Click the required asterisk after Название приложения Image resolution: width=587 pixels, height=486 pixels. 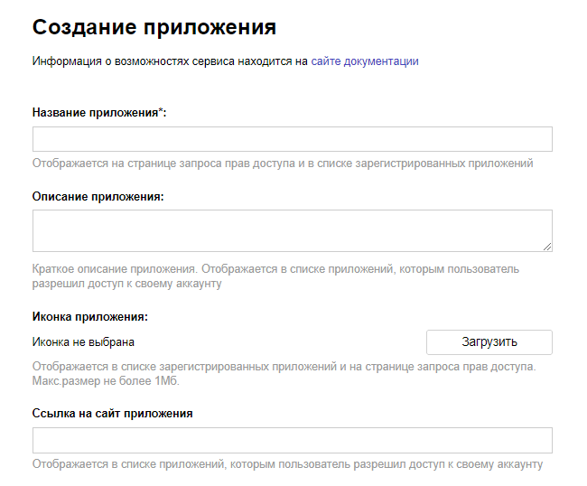click(x=160, y=112)
